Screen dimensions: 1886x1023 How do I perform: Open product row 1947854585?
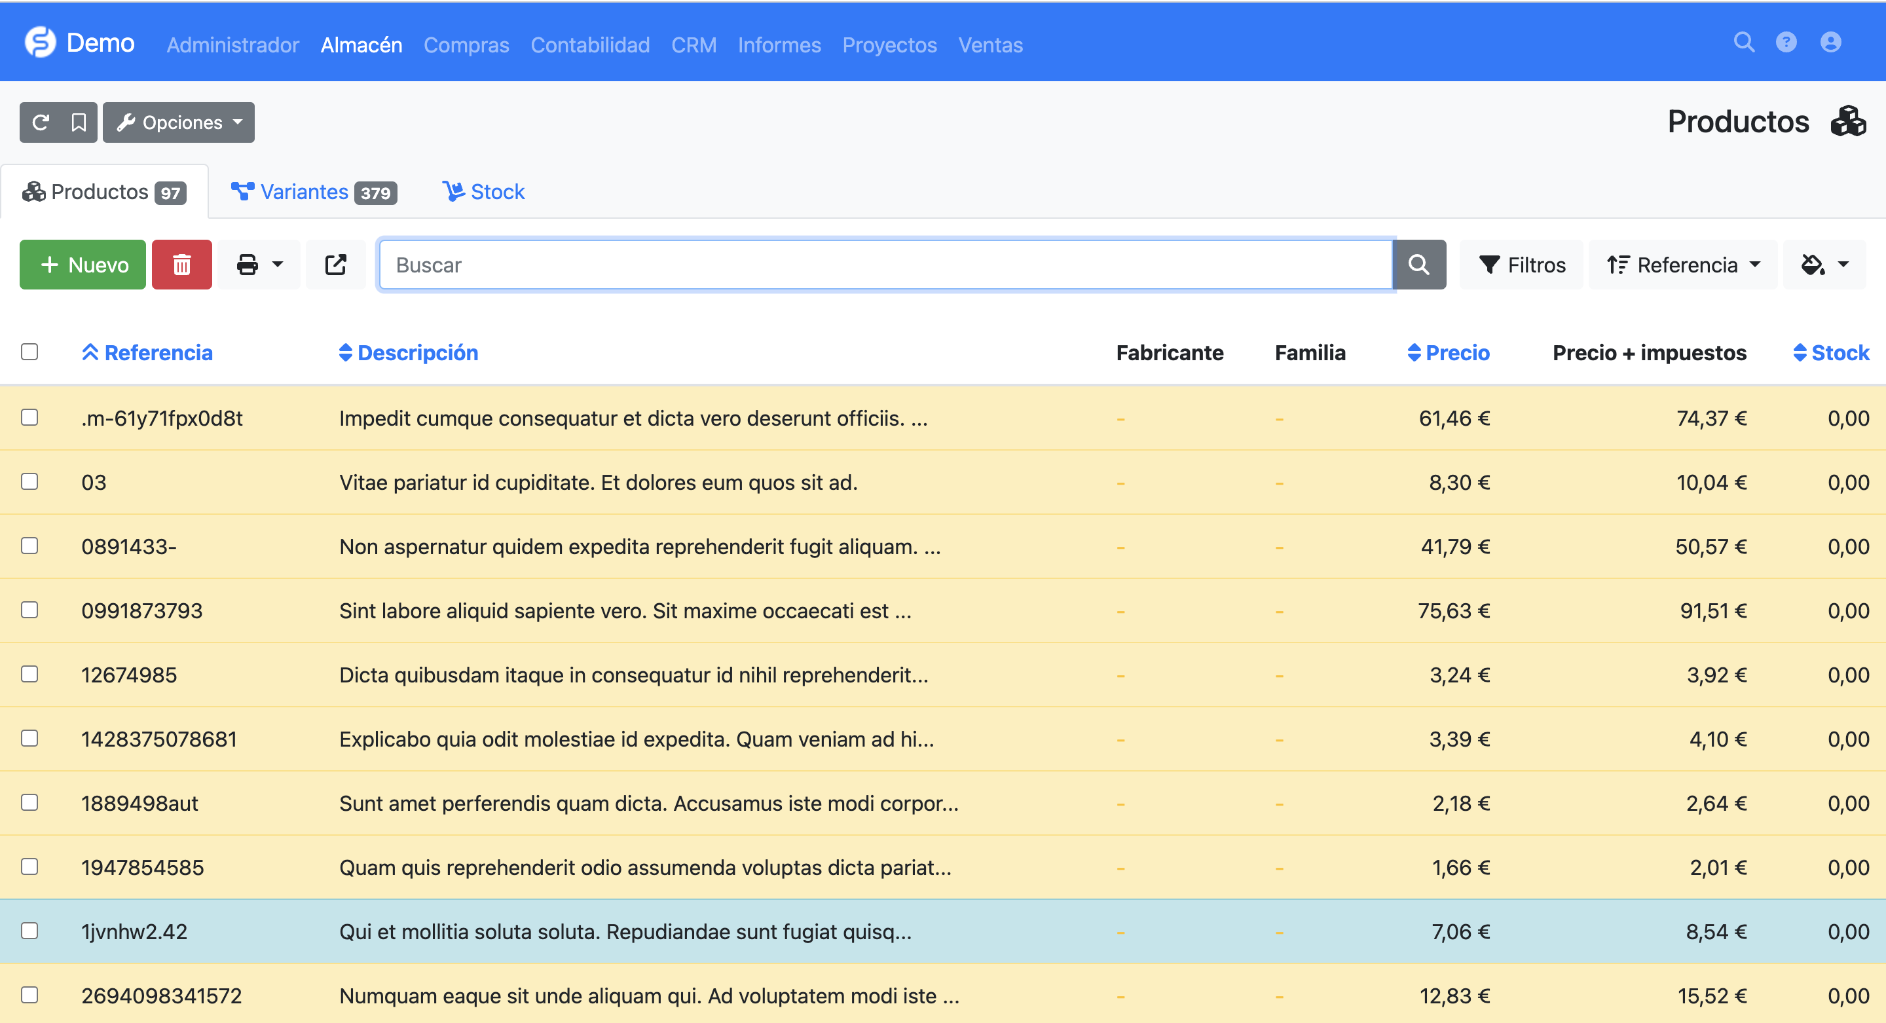tap(943, 867)
